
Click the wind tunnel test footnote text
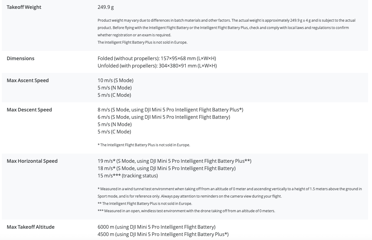(229, 189)
